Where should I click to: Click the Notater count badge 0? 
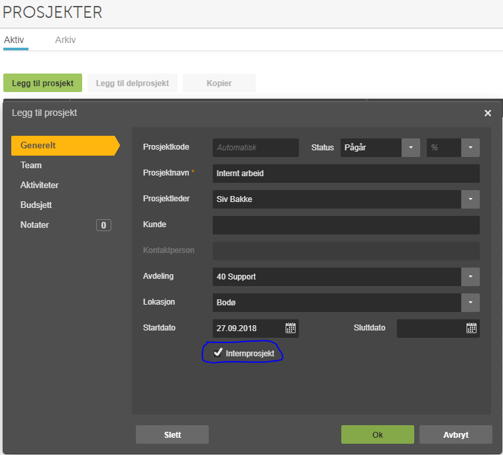tap(103, 225)
